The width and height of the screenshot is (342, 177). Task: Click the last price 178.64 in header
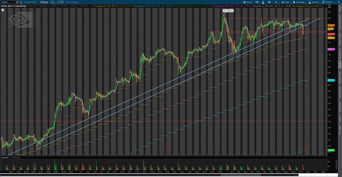click(44, 2)
